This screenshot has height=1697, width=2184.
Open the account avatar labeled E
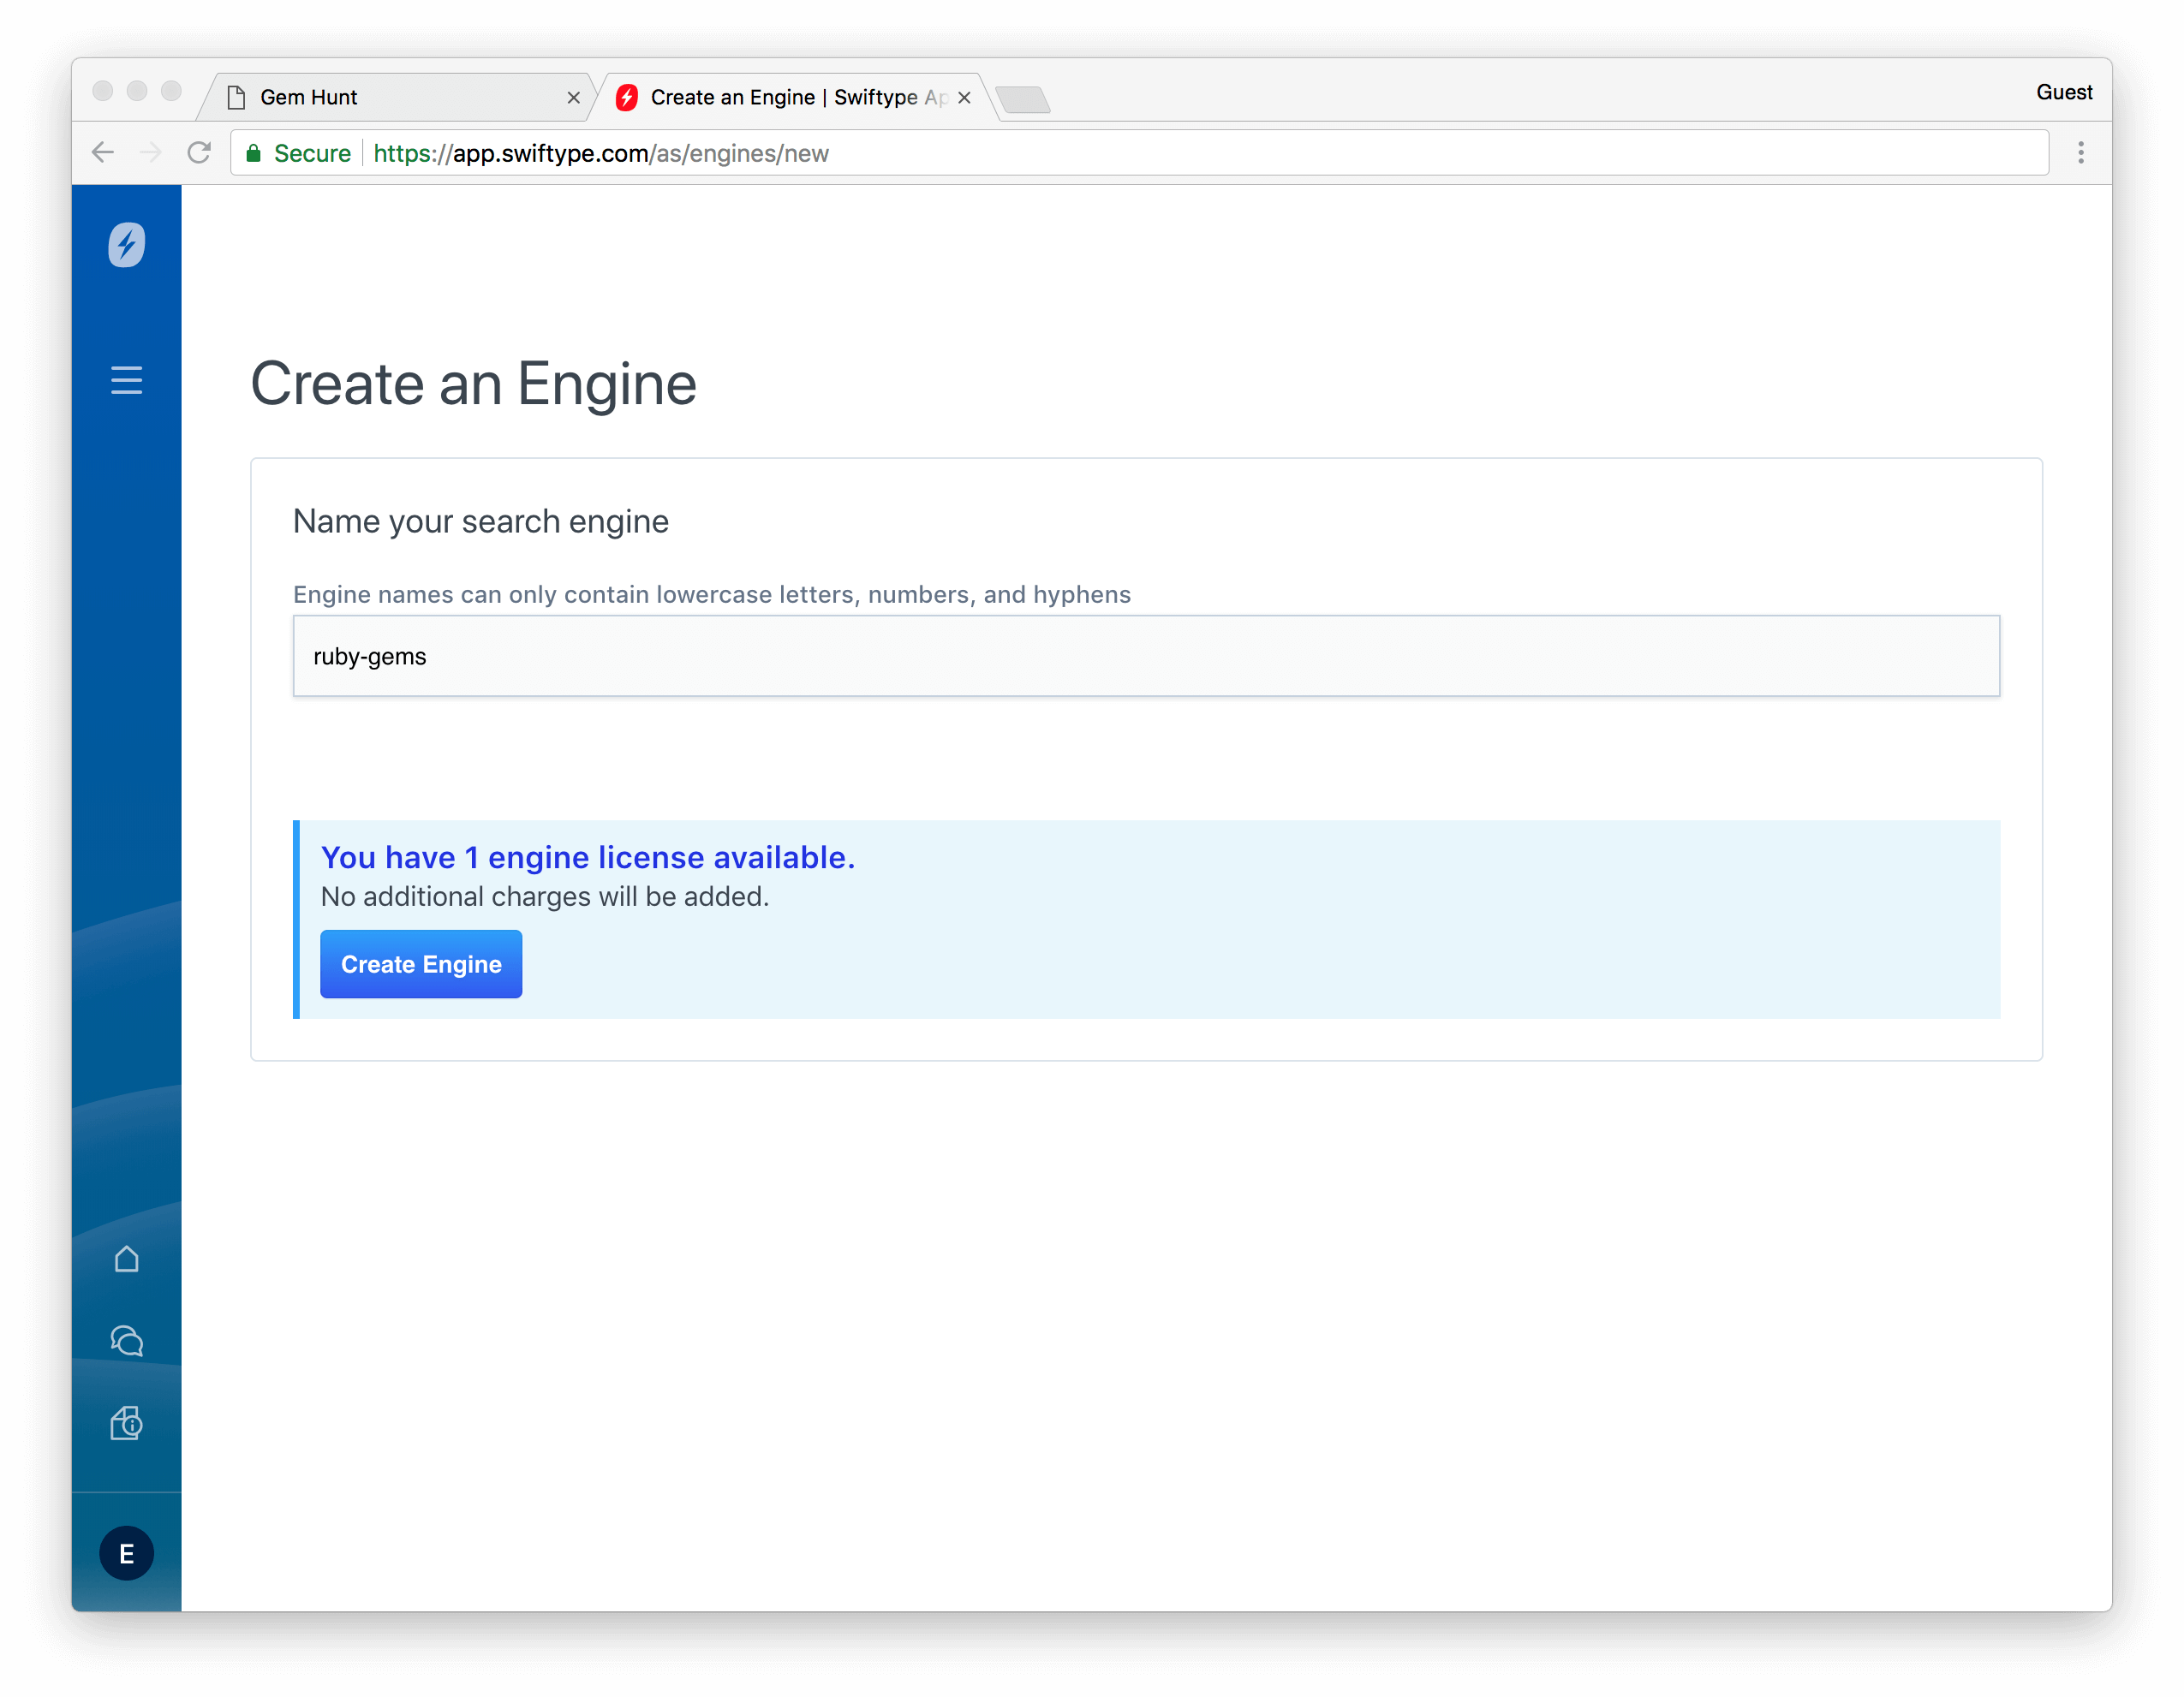tap(126, 1553)
